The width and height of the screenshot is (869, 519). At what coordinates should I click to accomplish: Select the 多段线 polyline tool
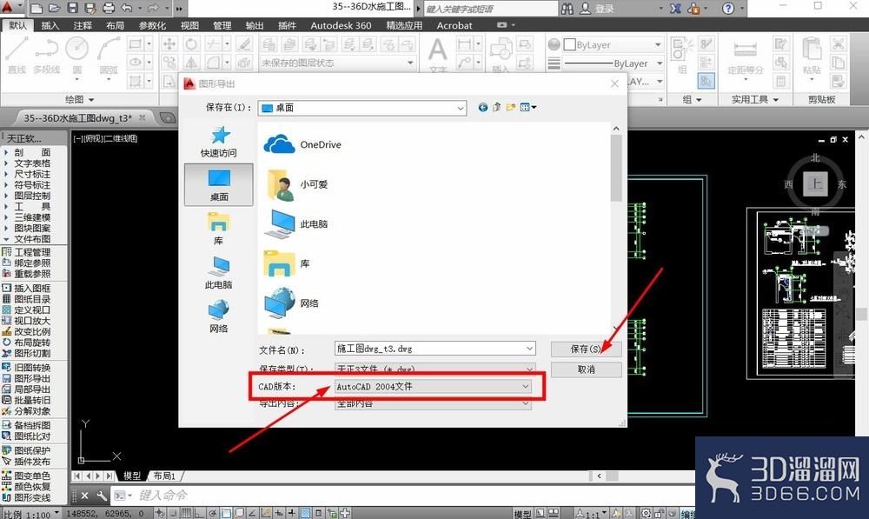pos(47,56)
